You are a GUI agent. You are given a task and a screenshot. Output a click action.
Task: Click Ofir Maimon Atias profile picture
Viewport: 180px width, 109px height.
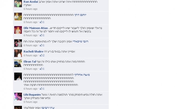pyautogui.click(x=18, y=30)
